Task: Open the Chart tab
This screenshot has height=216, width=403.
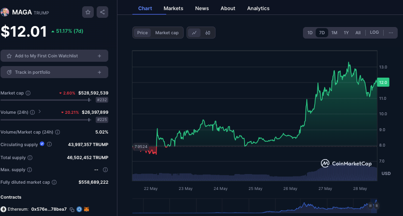Action: click(145, 8)
